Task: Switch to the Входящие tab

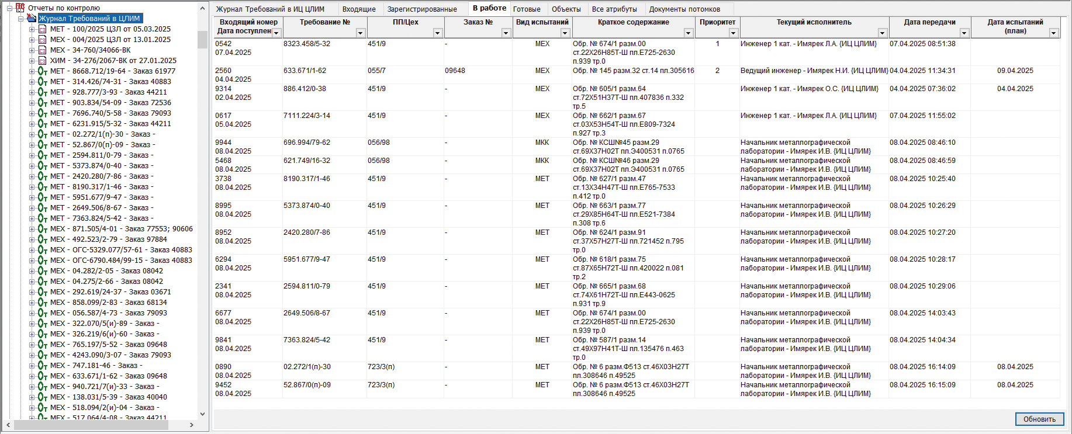Action: [x=359, y=9]
